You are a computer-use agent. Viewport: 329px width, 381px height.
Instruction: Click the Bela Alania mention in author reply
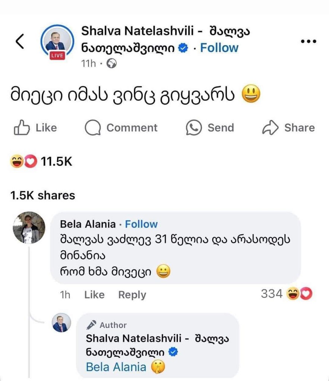tap(116, 367)
